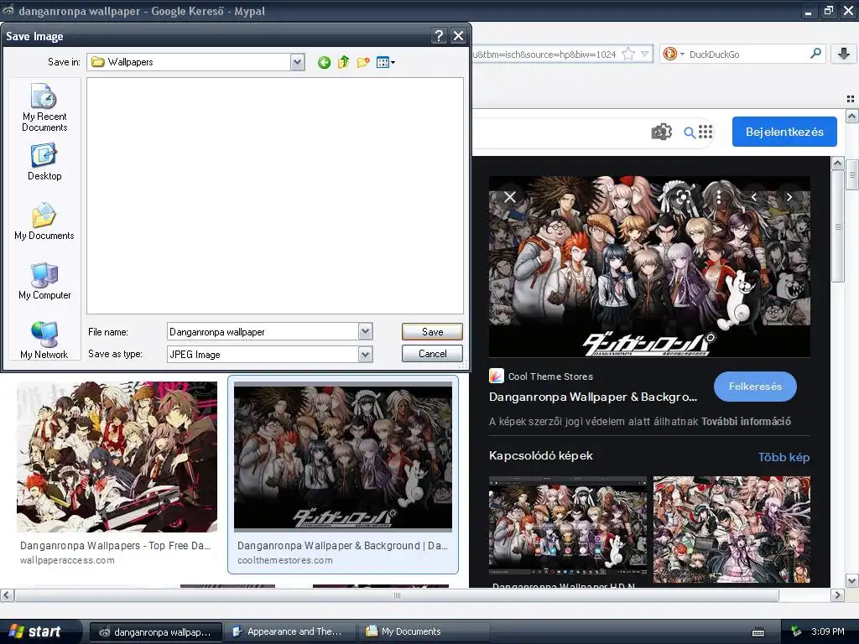Screen dimensions: 859x644
Task: Click the DuckDuckGo search field
Action: pyautogui.click(x=745, y=54)
